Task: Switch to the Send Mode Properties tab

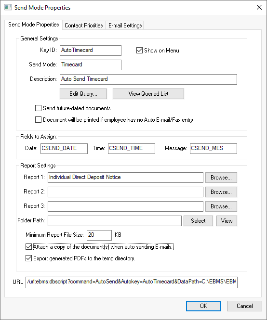Action: (34, 25)
